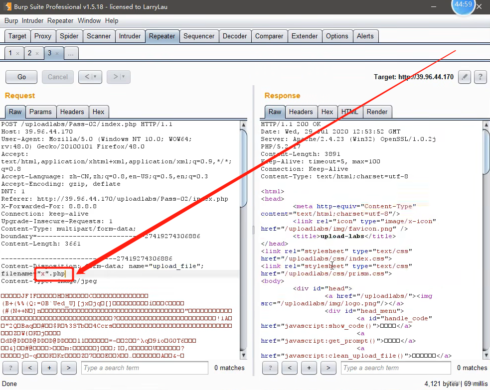Viewport: 490px width, 390px height.
Task: Close Repeater tab 1
Action: [18, 53]
